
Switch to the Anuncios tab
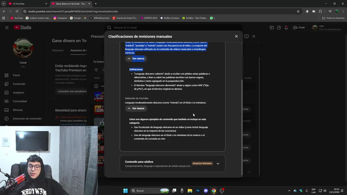tap(79, 50)
